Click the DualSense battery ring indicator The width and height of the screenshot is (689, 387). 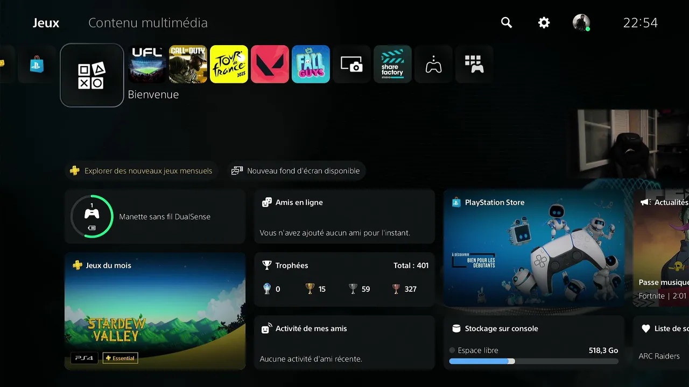point(92,216)
